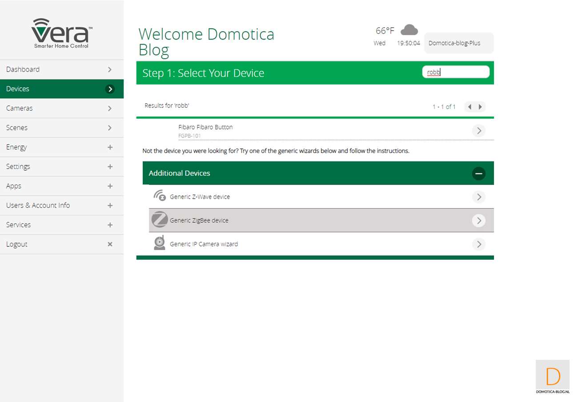Click the Generic IP Camera wizard icon
The height and width of the screenshot is (402, 578).
160,243
